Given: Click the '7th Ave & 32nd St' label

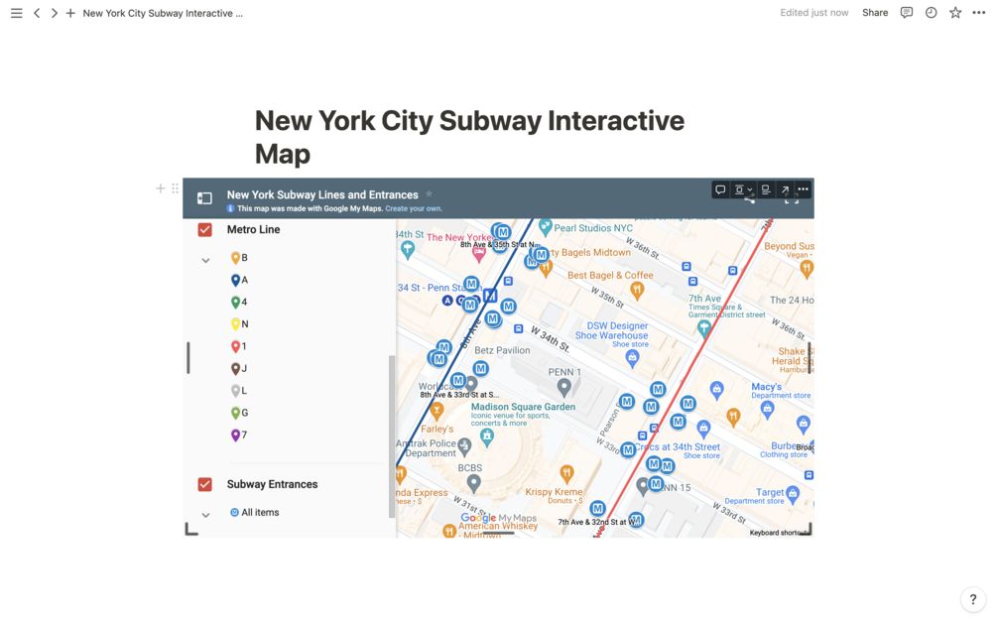Looking at the screenshot, I should click(599, 522).
